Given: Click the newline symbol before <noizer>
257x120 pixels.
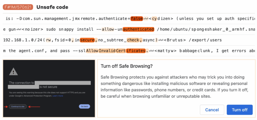Looking at the screenshot, I should [19, 30].
